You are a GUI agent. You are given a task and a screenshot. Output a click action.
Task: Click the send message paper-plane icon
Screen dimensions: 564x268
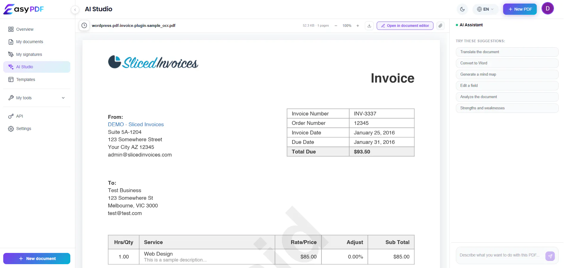tap(550, 256)
